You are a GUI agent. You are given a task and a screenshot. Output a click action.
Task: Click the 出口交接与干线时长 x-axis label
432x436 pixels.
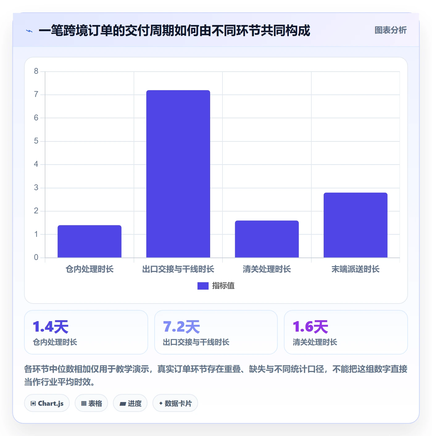178,269
